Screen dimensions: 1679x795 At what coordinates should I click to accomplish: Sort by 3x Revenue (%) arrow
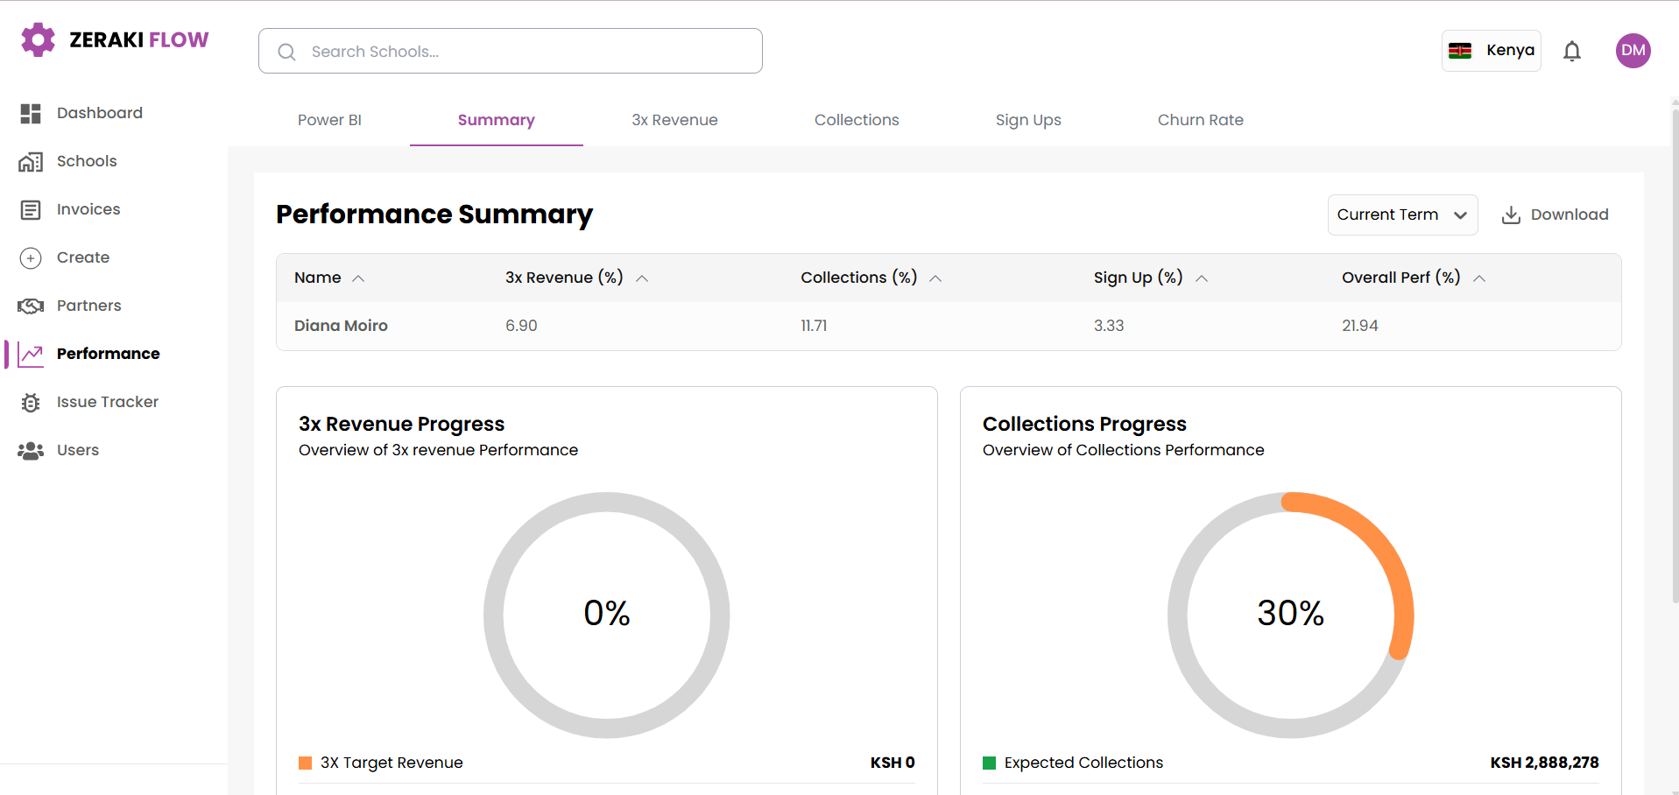[642, 278]
